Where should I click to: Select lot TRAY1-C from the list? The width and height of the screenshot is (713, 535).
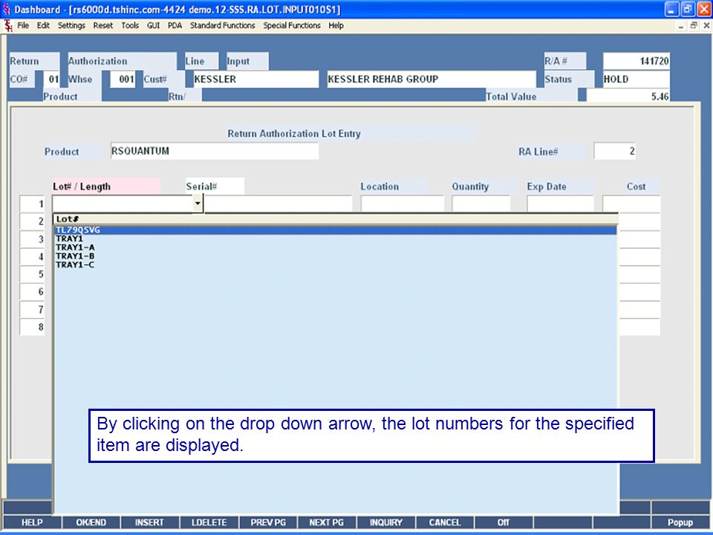pos(335,265)
